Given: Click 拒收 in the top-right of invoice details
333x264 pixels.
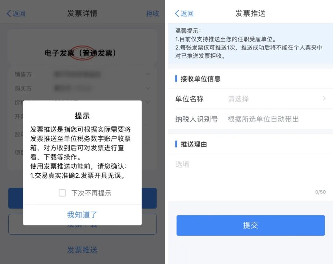Looking at the screenshot, I should point(153,14).
